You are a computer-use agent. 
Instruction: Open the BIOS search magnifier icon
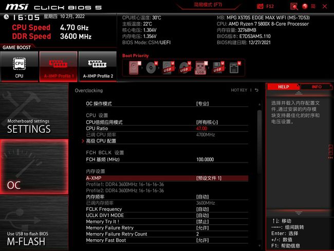point(294,6)
